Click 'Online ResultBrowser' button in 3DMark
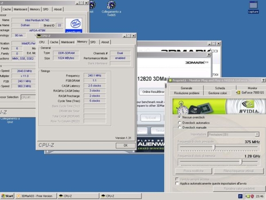 coord(152,92)
